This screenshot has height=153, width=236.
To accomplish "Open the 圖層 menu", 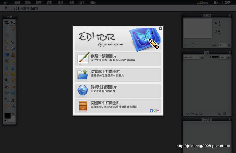I will (x=39, y=3).
